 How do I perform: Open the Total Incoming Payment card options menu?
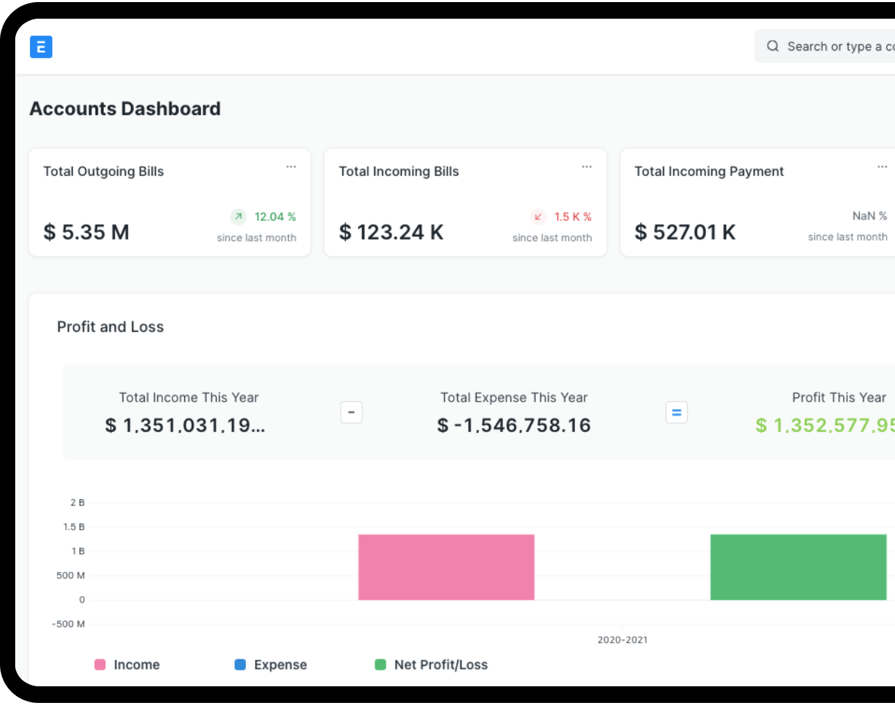point(882,167)
